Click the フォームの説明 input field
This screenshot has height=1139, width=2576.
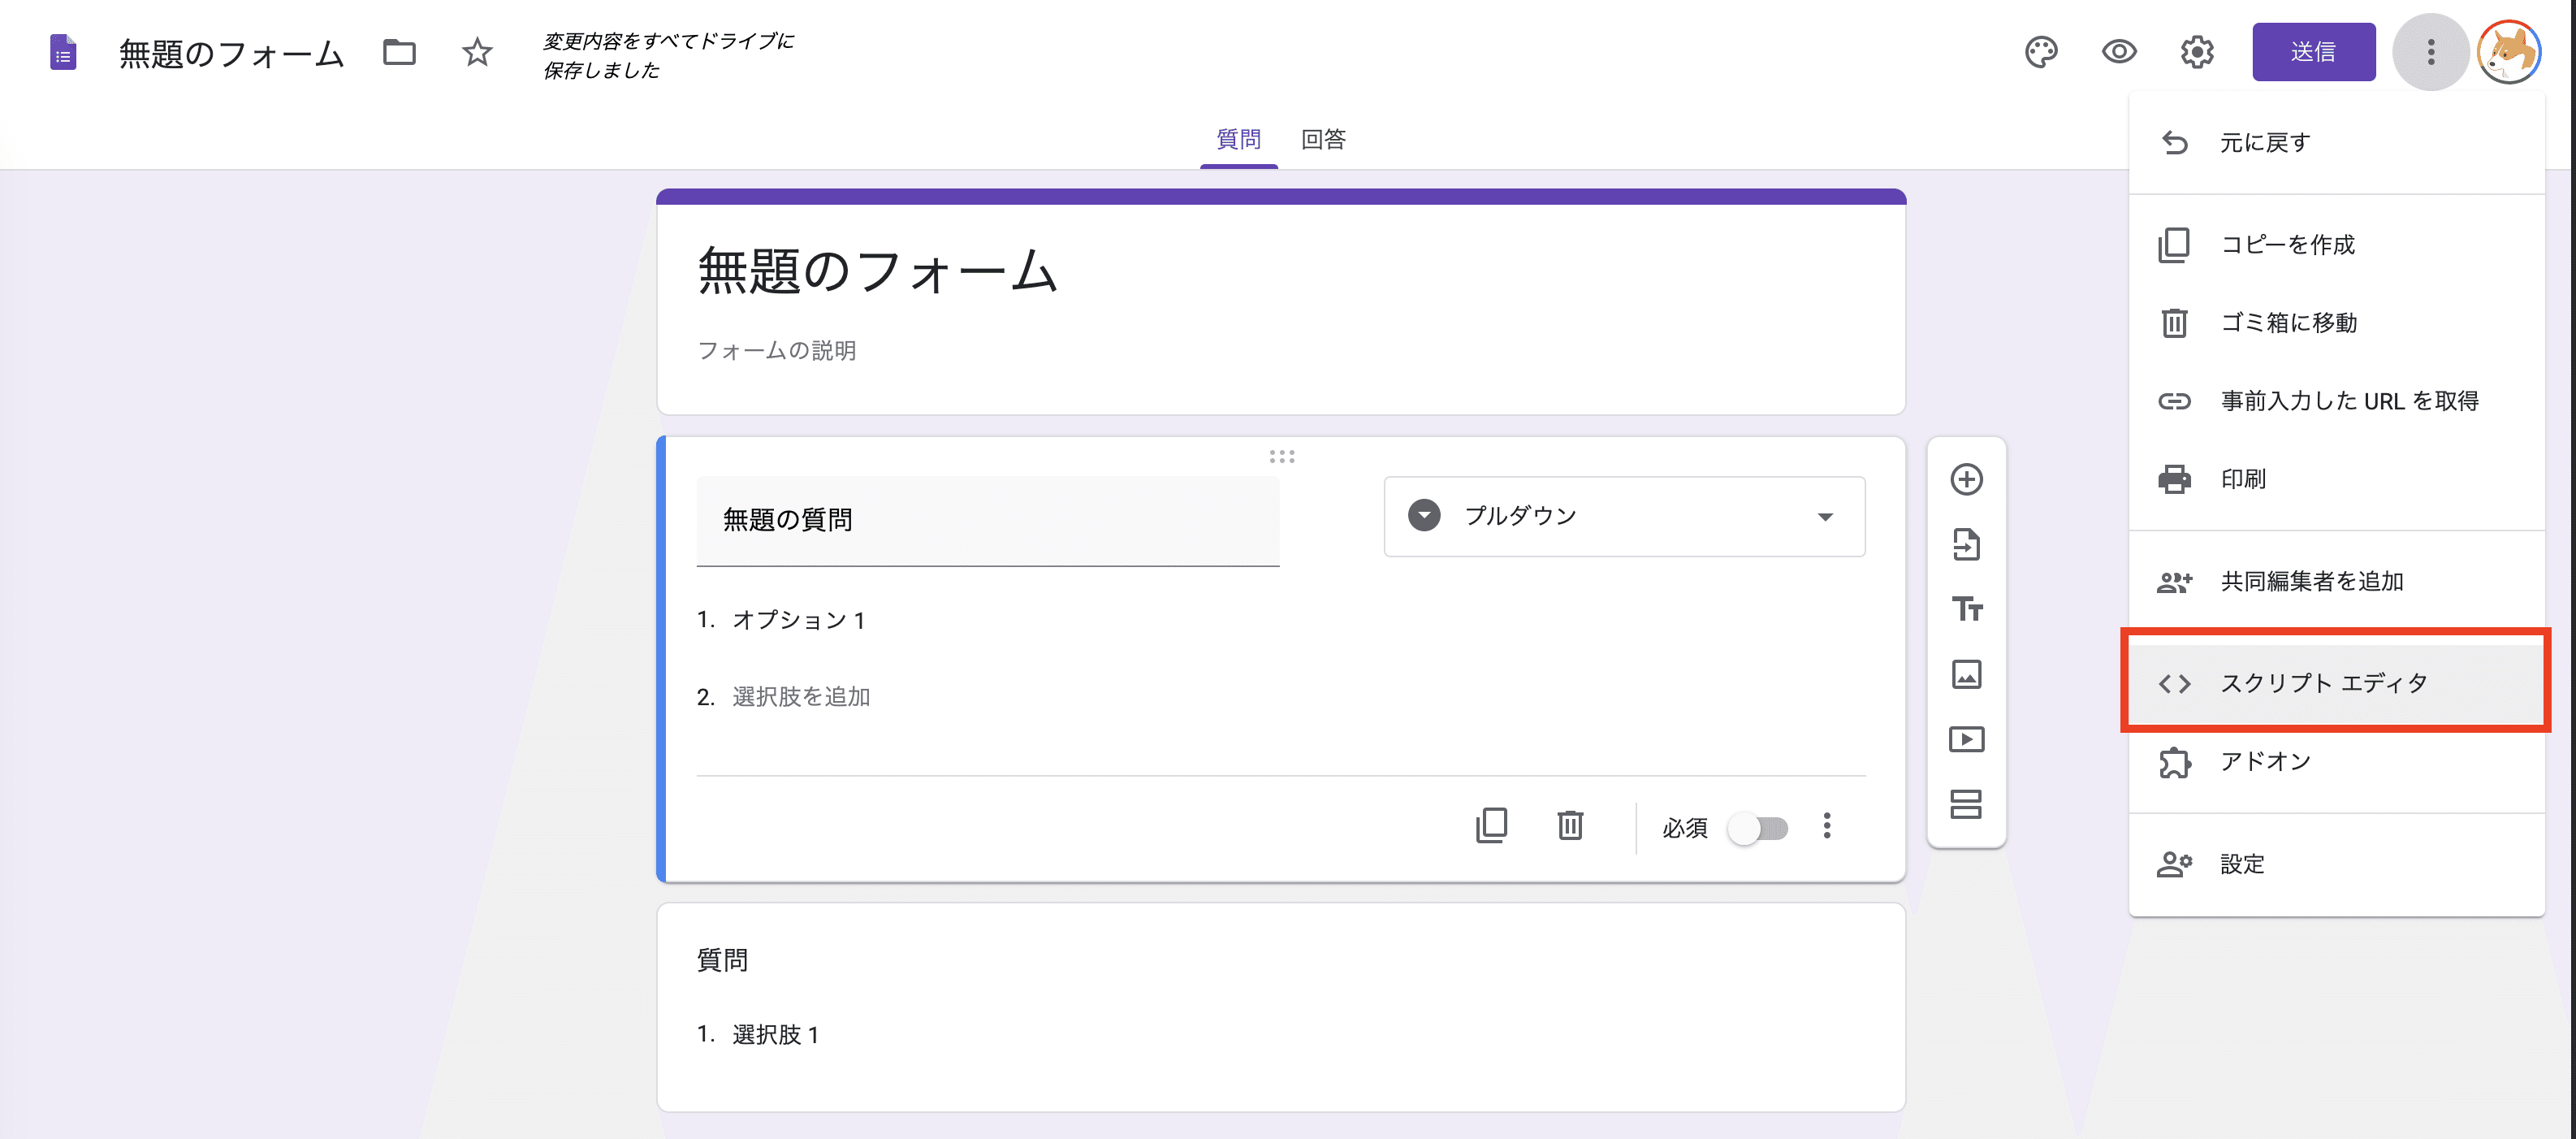coord(779,350)
